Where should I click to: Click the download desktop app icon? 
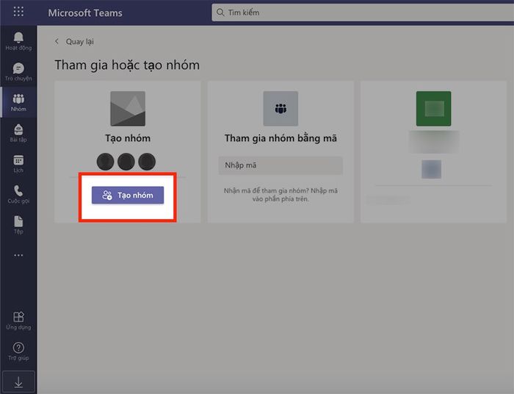click(18, 382)
